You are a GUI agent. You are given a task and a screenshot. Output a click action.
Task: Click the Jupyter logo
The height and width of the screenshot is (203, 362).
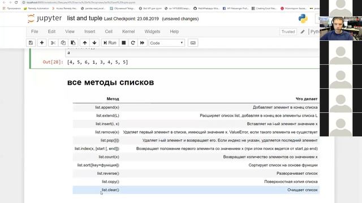pos(45,19)
